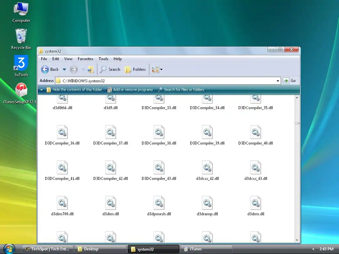Image resolution: width=339 pixels, height=254 pixels.
Task: Open the Edit menu
Action: point(56,59)
